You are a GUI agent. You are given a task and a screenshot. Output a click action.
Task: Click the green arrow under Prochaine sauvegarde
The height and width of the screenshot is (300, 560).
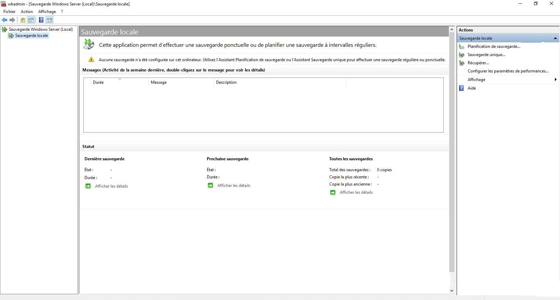[211, 186]
